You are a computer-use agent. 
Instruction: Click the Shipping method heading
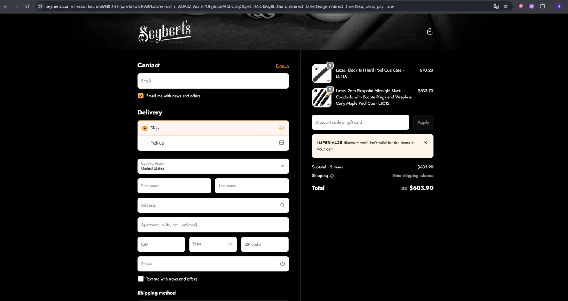pyautogui.click(x=156, y=293)
